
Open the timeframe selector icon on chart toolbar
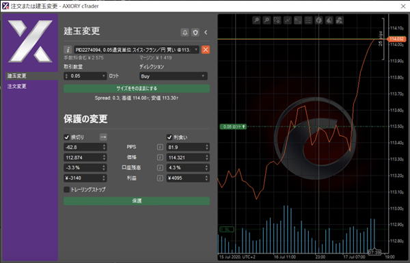298,20
